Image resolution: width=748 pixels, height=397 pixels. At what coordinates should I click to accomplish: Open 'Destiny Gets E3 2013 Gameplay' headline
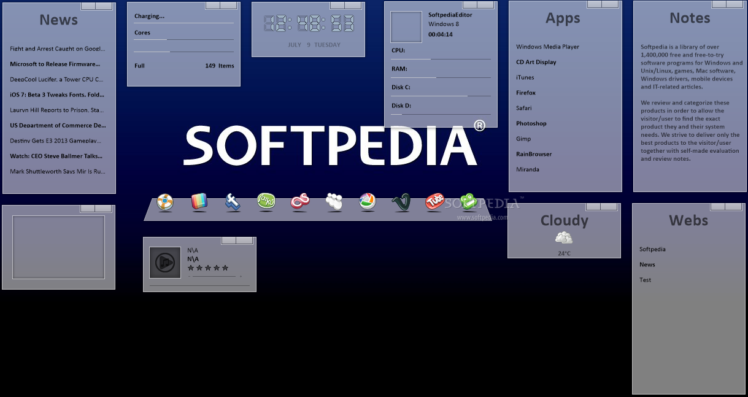click(56, 141)
